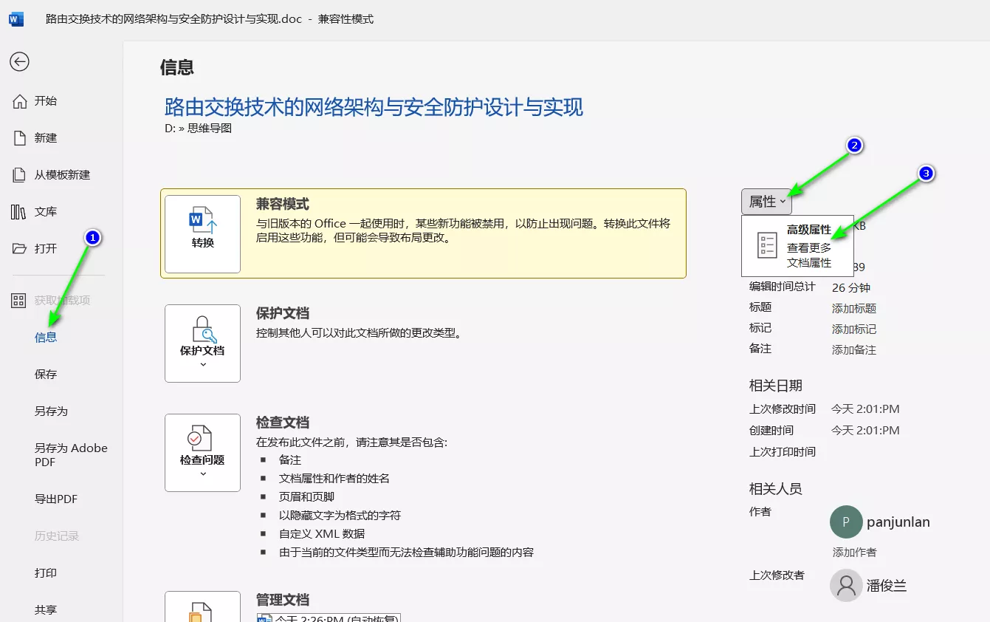990x622 pixels.
Task: Click the Open (打开) folder icon
Action: coord(20,249)
